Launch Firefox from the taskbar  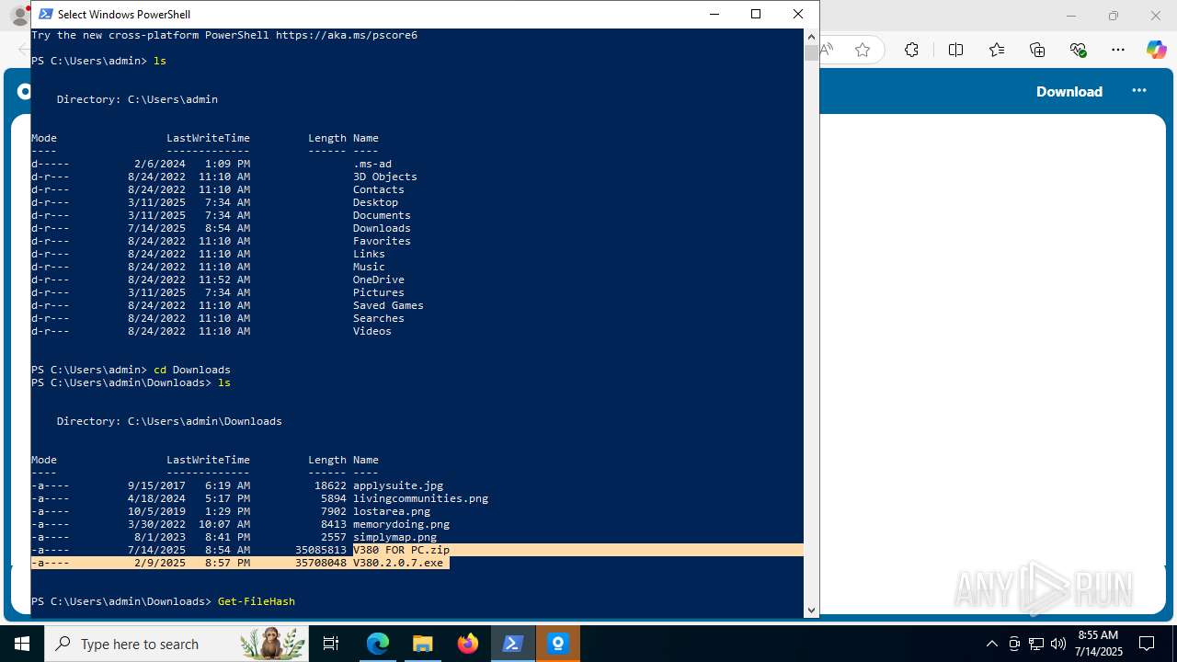coord(468,644)
